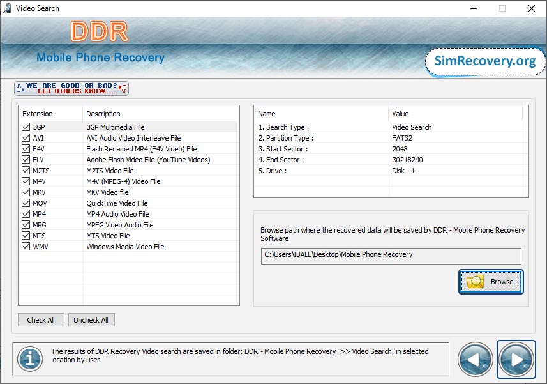Minimize the Video Search window
The width and height of the screenshot is (547, 384).
pos(474,8)
